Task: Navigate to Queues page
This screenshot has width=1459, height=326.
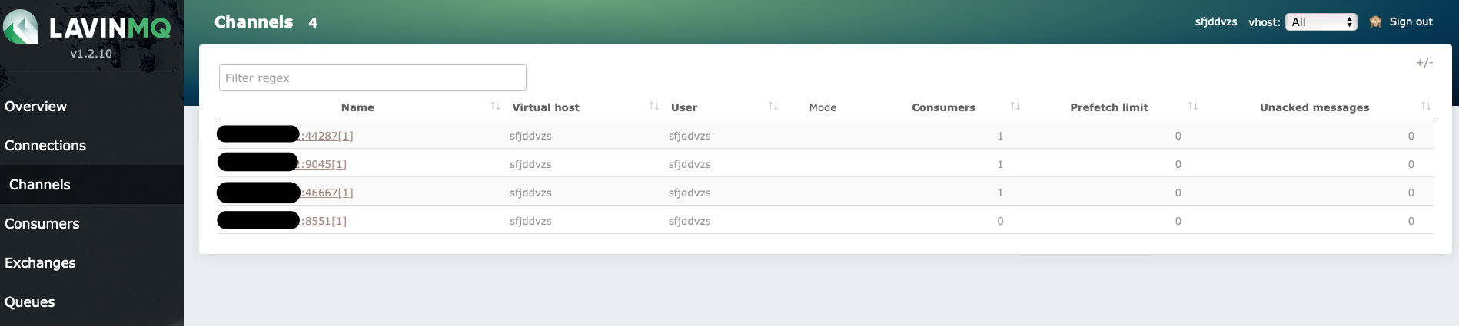Action: coord(30,302)
